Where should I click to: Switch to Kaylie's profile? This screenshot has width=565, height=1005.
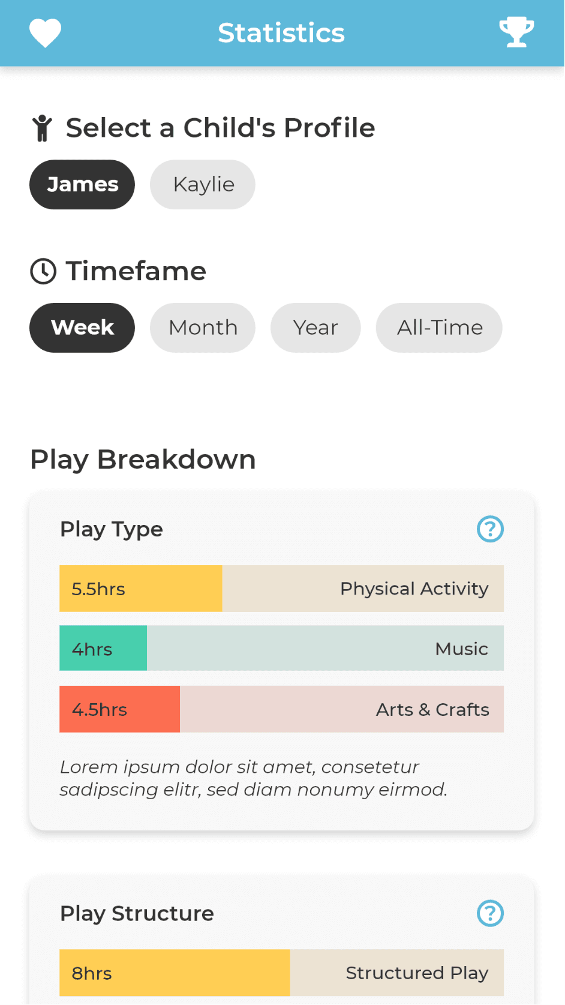203,185
